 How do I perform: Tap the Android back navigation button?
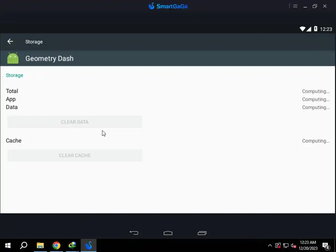pos(134,233)
